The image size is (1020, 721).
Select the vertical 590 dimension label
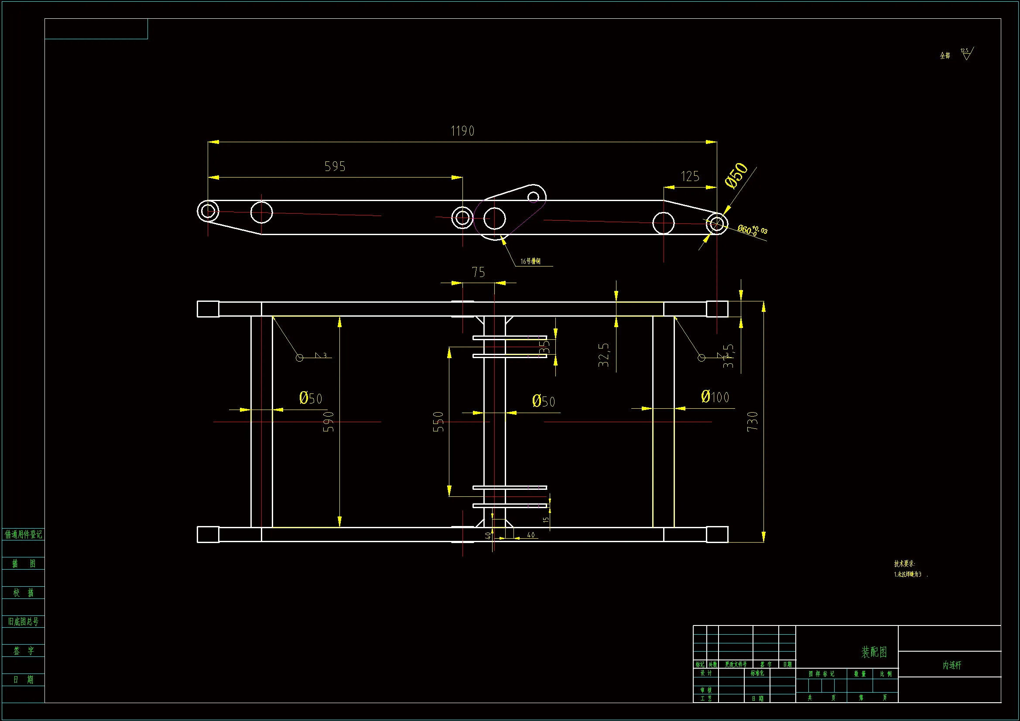[329, 422]
